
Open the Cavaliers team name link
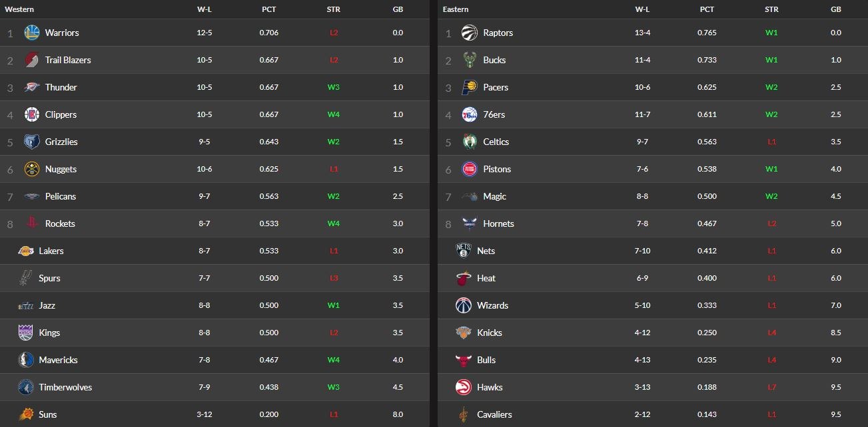pyautogui.click(x=494, y=414)
